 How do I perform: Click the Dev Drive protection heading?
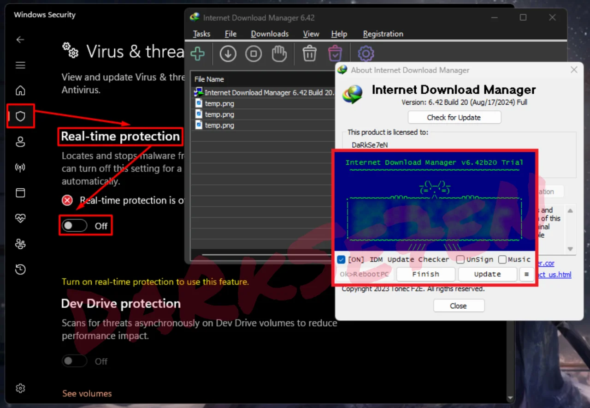(x=121, y=304)
